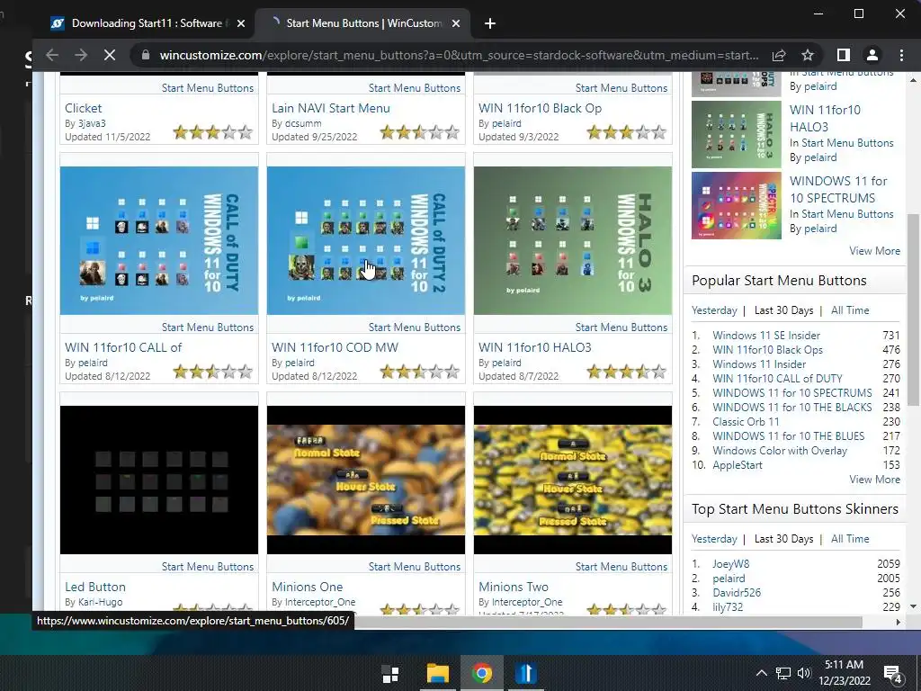Screen dimensions: 921x691
Task: Click the volume speaker tray icon
Action: tap(804, 673)
